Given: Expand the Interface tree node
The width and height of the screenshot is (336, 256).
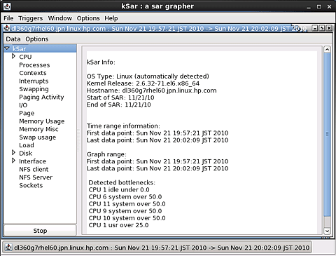Looking at the screenshot, I should pos(13,161).
